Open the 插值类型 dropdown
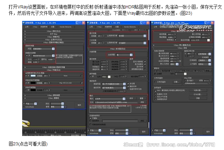The height and width of the screenshot is (150, 224). point(114,84)
